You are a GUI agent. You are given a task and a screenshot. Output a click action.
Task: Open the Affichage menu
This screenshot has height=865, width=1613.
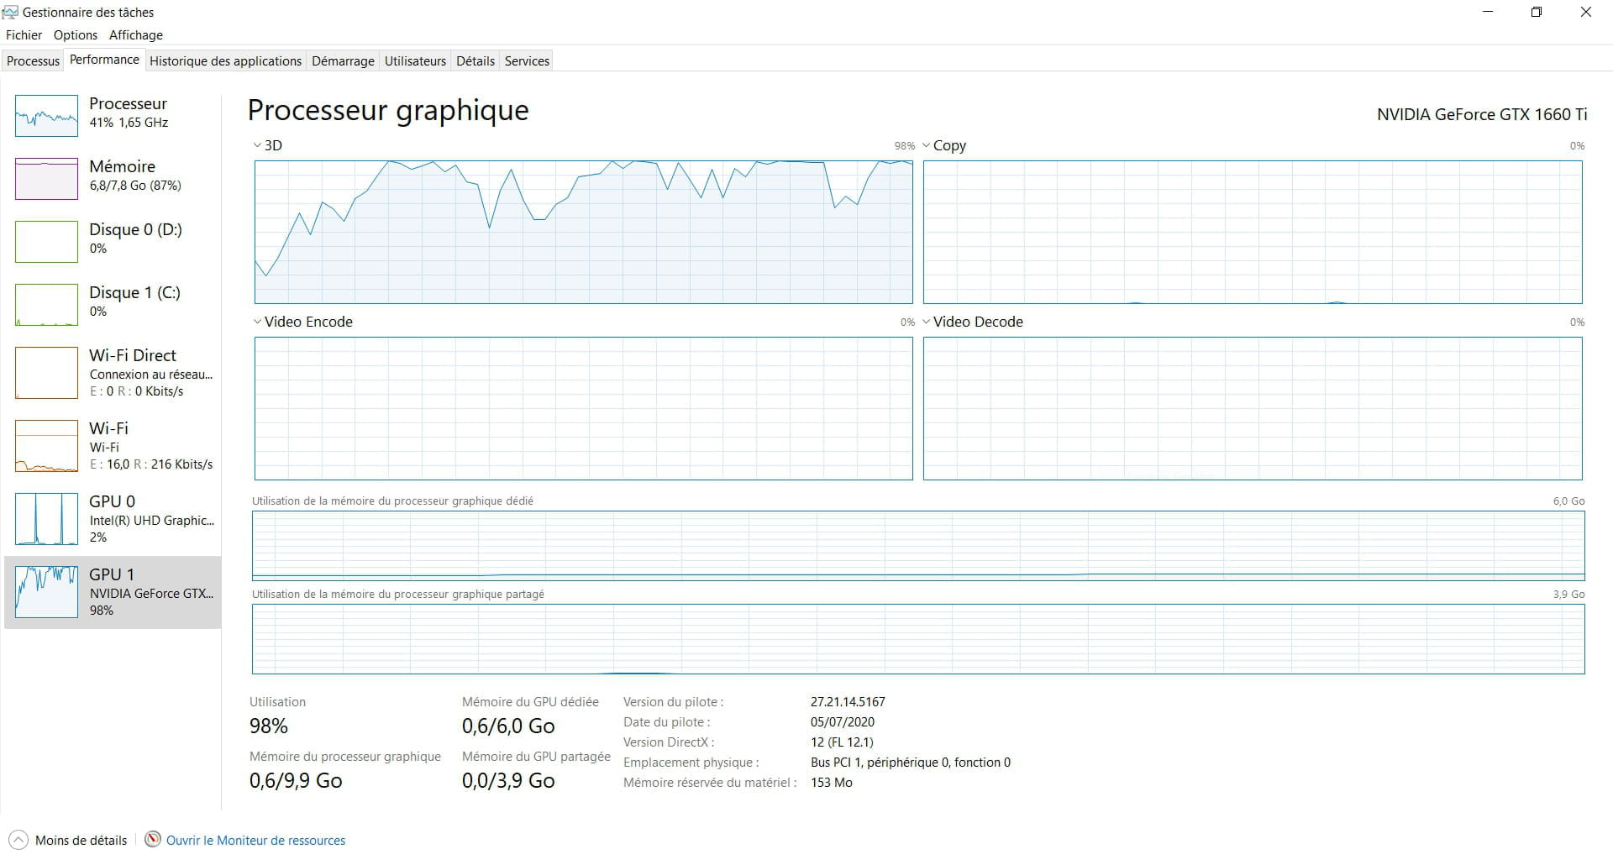pyautogui.click(x=135, y=35)
